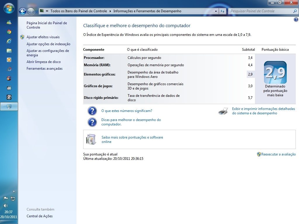Viewport: 299px width, 224px height.
Task: Open Ajustar efeitos visuais
Action: tap(43, 37)
